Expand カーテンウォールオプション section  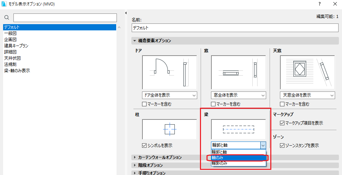pos(160,157)
